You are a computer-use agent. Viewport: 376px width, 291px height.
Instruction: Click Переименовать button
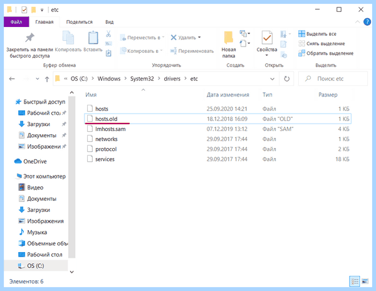[x=192, y=51]
